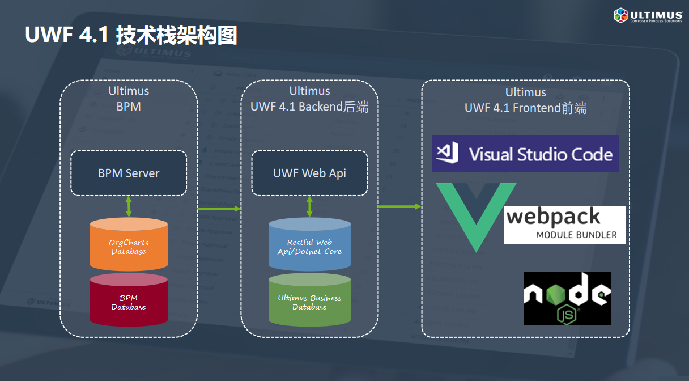Select the orange OrgCharts Database cylinder

[129, 244]
